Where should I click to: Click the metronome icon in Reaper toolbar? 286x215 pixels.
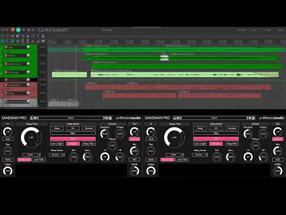[28, 36]
